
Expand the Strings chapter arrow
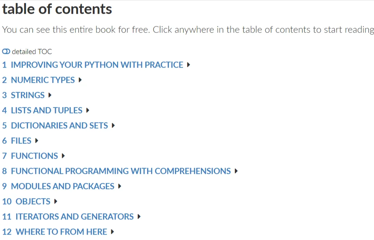pos(50,95)
